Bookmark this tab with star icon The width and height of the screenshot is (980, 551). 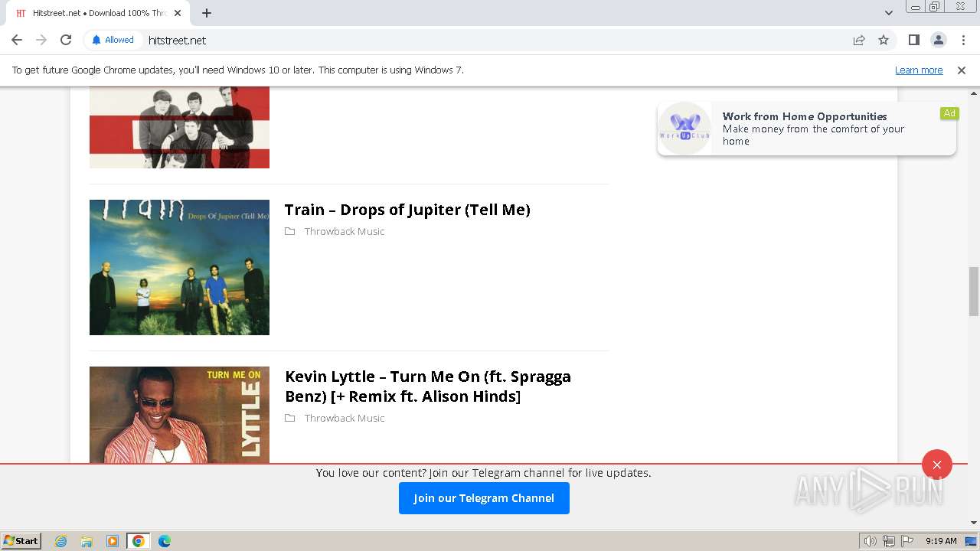coord(884,40)
